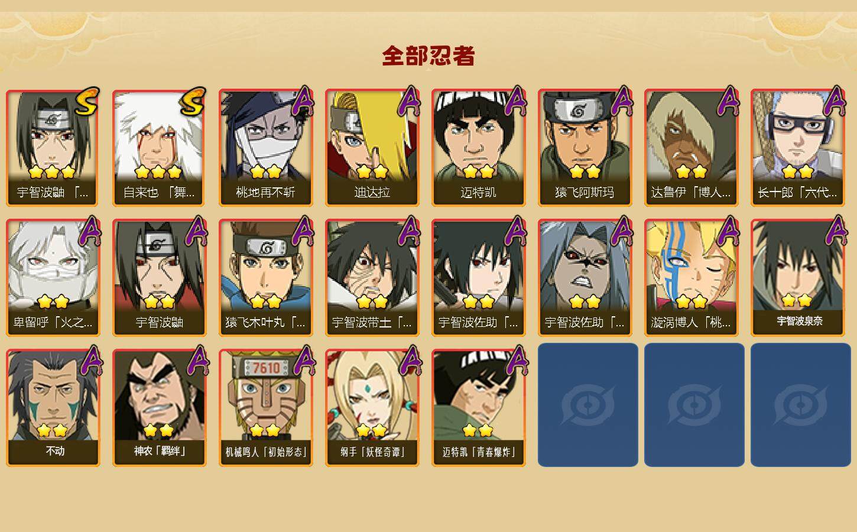The height and width of the screenshot is (532, 857).
Task: Select the white-masked 卑留呼 ninja card
Action: 53,278
